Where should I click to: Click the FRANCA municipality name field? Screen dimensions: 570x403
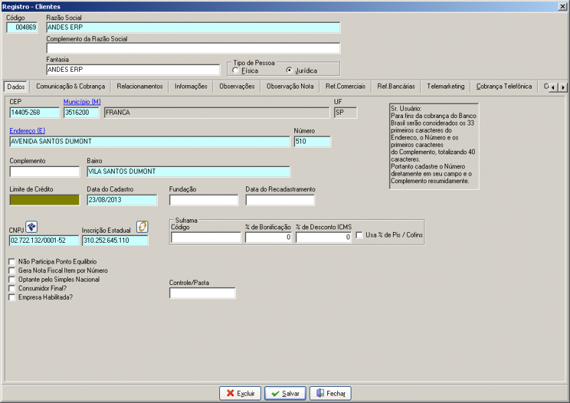217,113
